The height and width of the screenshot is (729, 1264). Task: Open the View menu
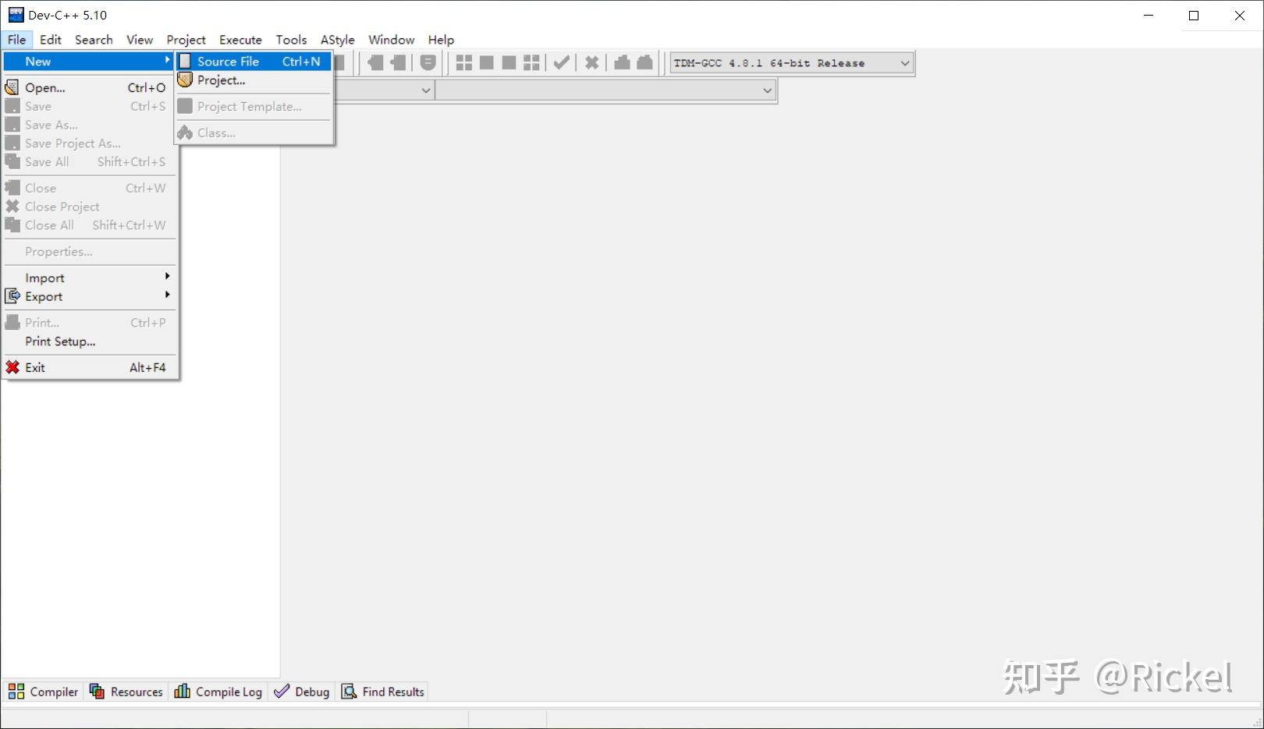point(140,40)
